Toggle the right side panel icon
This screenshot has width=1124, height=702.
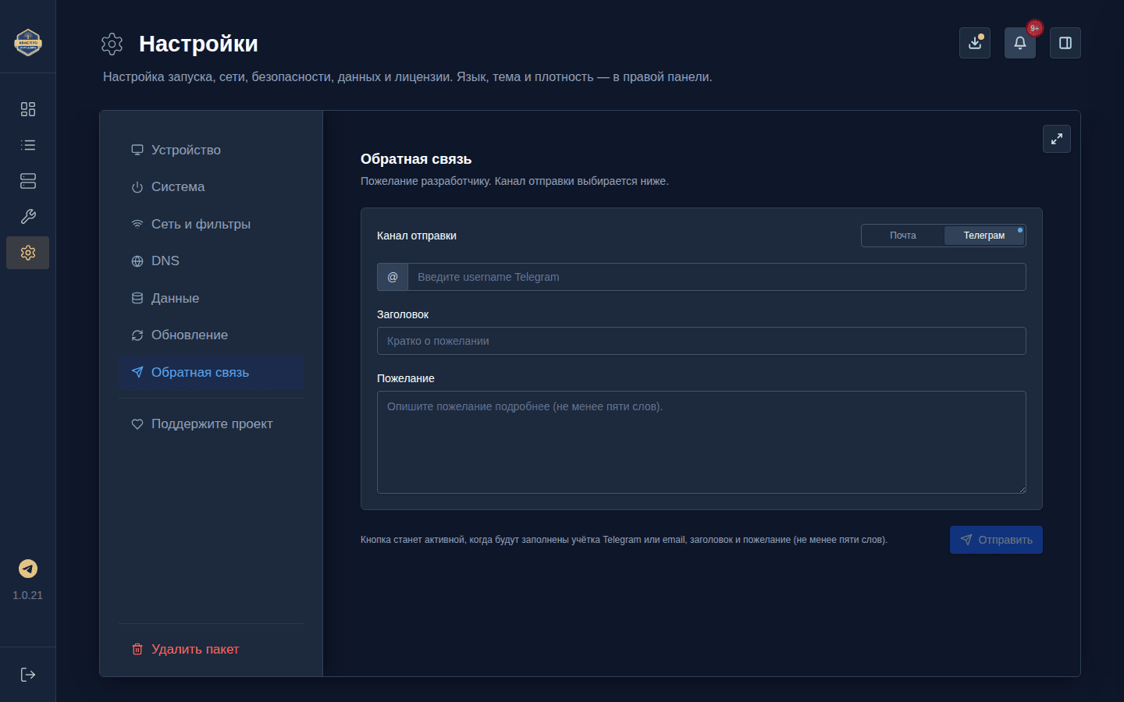pyautogui.click(x=1065, y=43)
